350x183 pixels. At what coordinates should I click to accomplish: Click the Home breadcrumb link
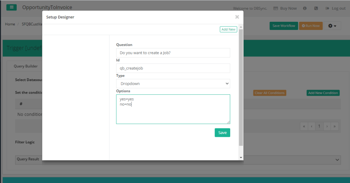click(10, 24)
